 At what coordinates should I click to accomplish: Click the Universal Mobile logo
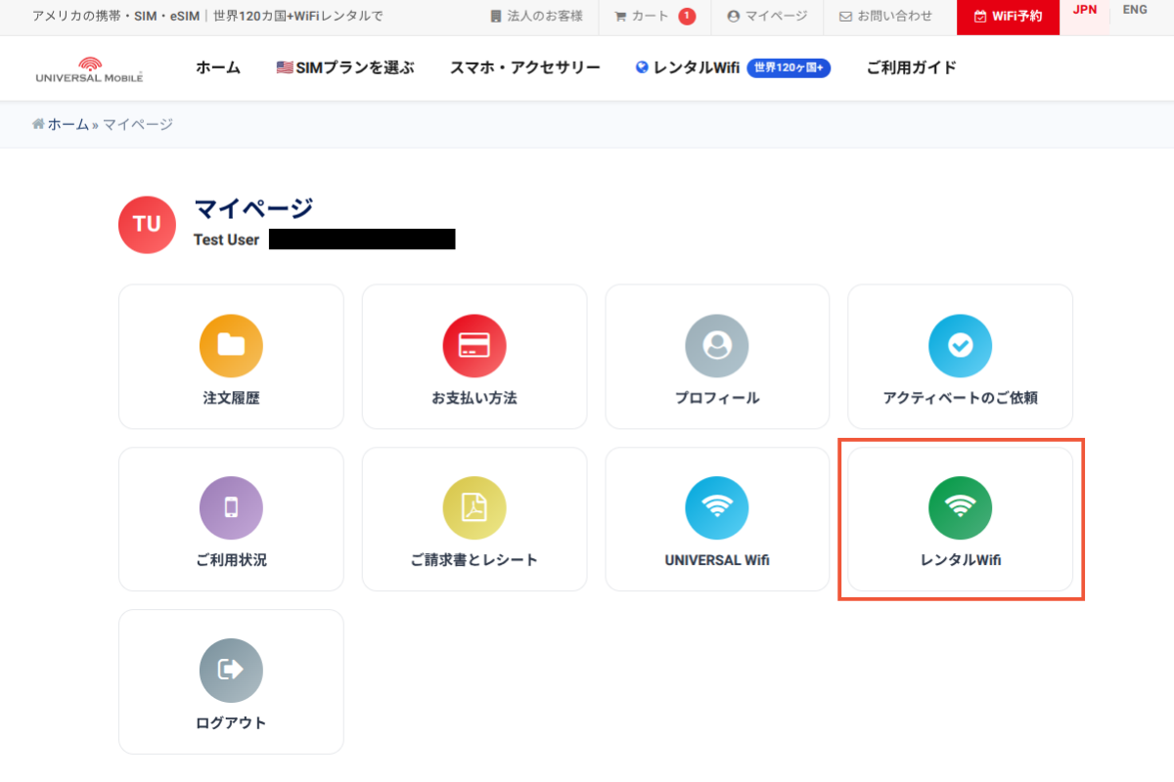pos(89,68)
